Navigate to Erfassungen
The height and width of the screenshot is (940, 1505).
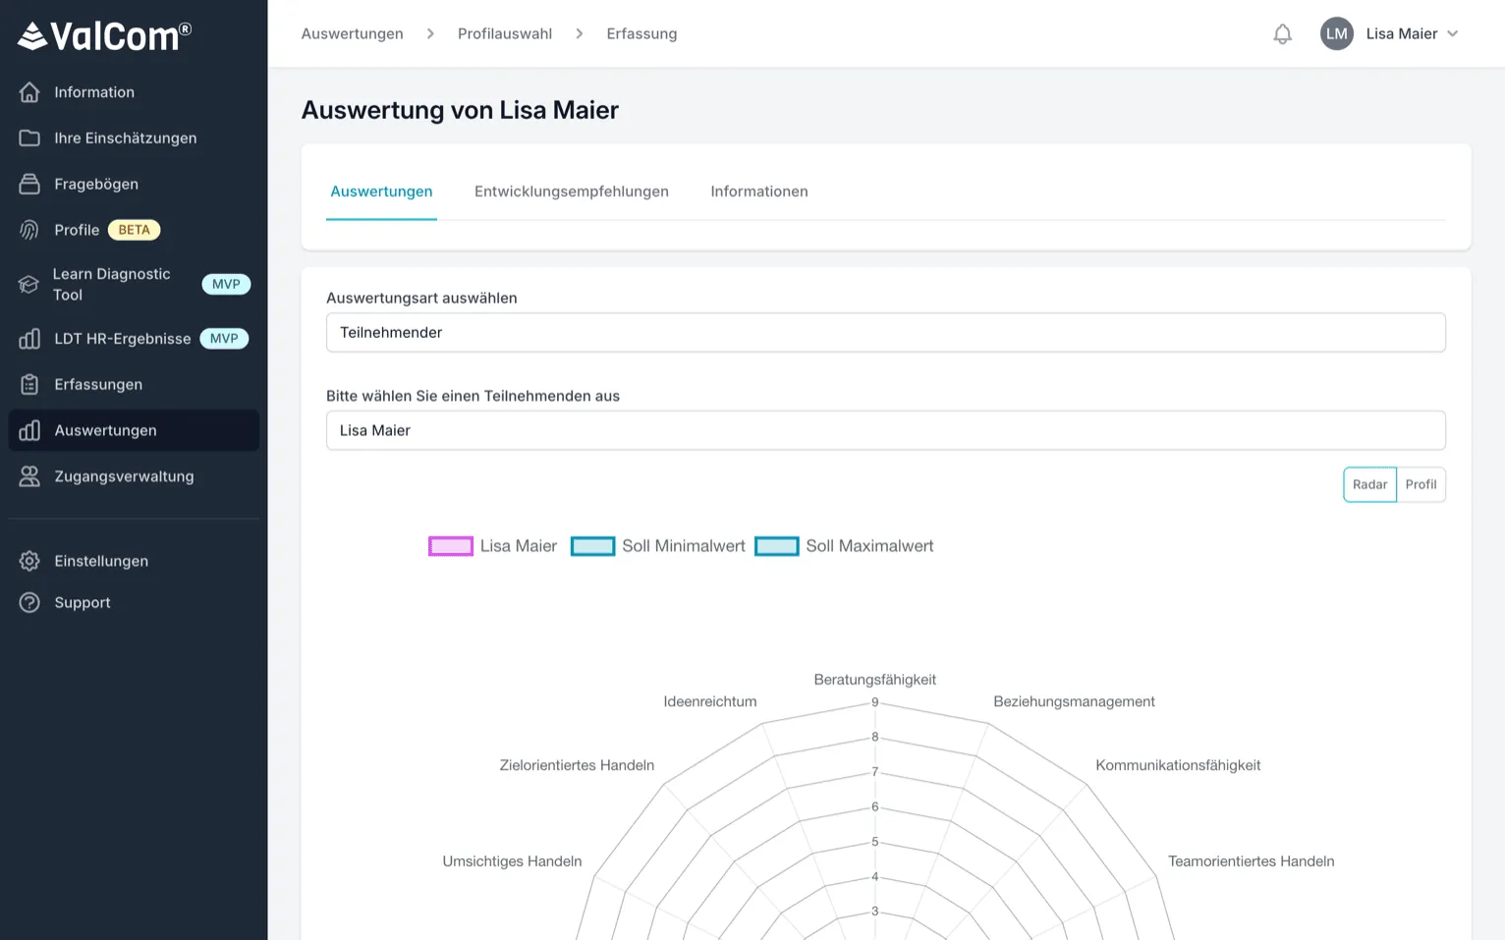point(134,385)
